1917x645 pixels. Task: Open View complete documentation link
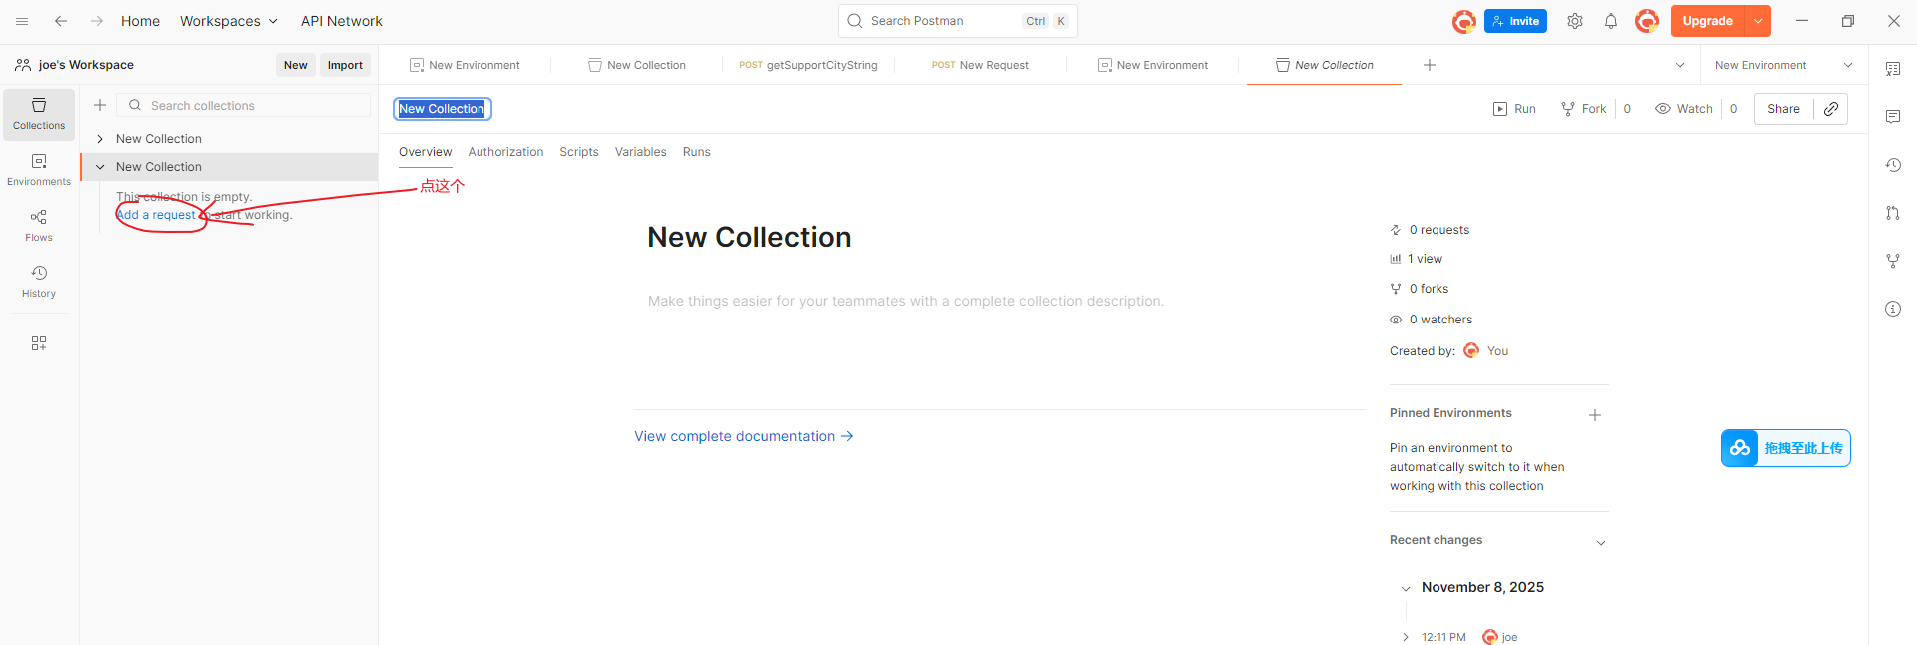click(744, 436)
